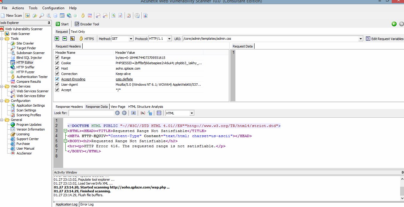Uncheck the Accept-Encoding header checkbox
This screenshot has width=404, height=207.
[57, 79]
